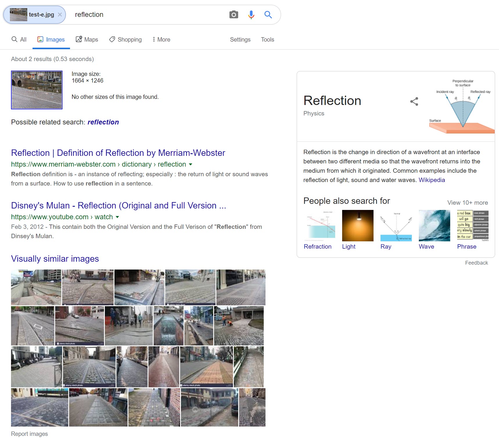Click the Light text label
Image resolution: width=499 pixels, height=444 pixels.
[x=349, y=247]
